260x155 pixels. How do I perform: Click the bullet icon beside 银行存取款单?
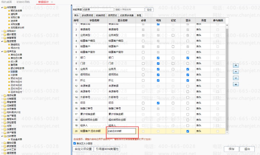pyautogui.click(x=9, y=68)
